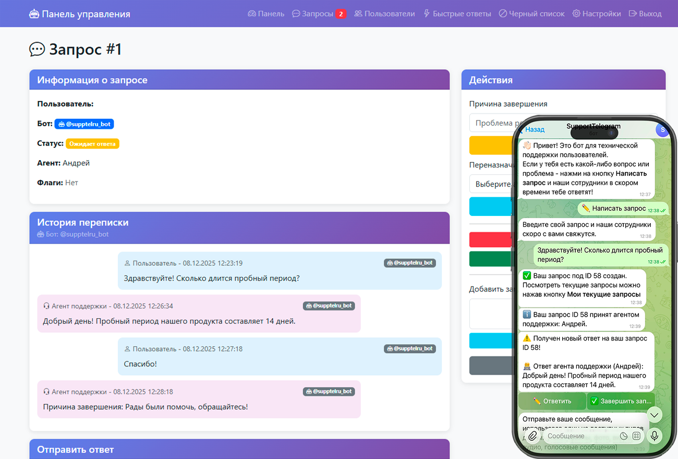Open the Пользователи menu item
Viewport: 678px width, 459px height.
click(x=384, y=14)
